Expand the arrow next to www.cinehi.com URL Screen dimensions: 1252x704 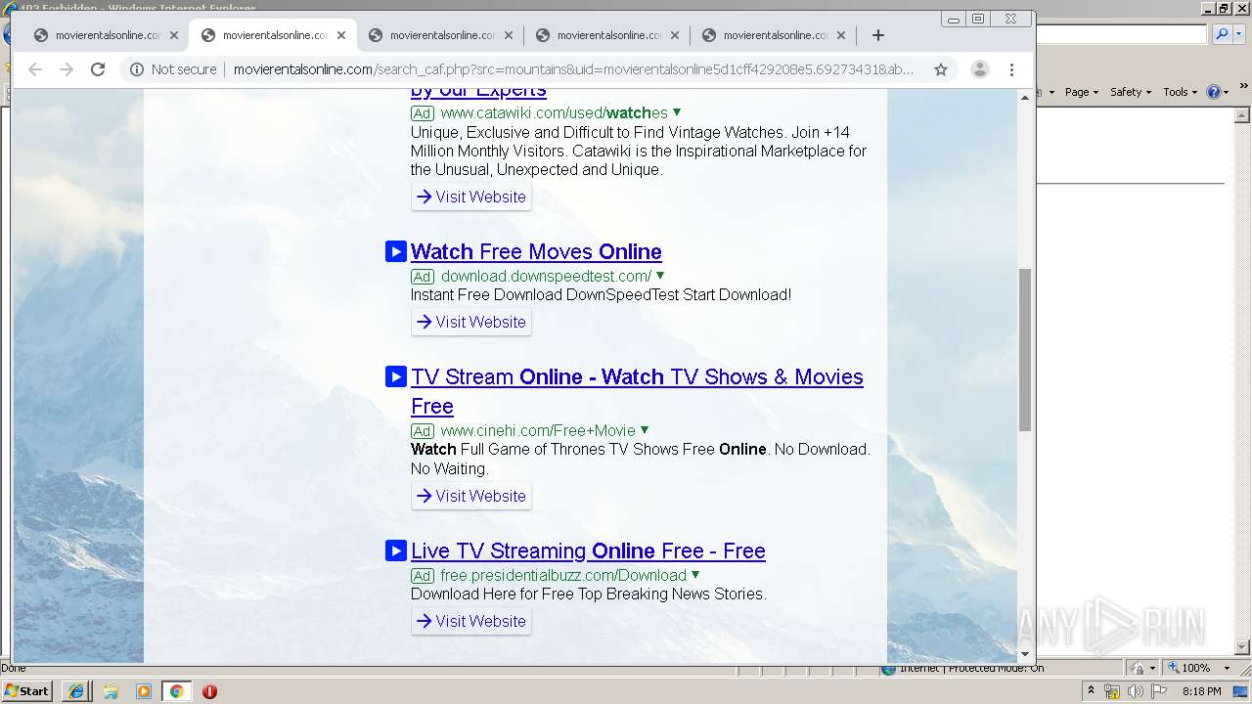click(645, 430)
